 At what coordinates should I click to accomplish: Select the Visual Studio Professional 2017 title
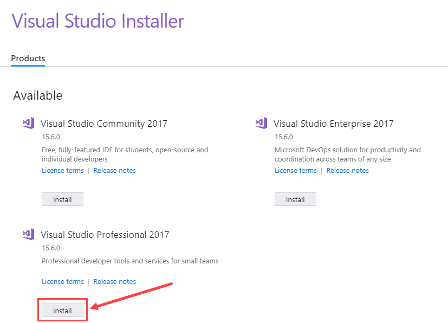105,235
